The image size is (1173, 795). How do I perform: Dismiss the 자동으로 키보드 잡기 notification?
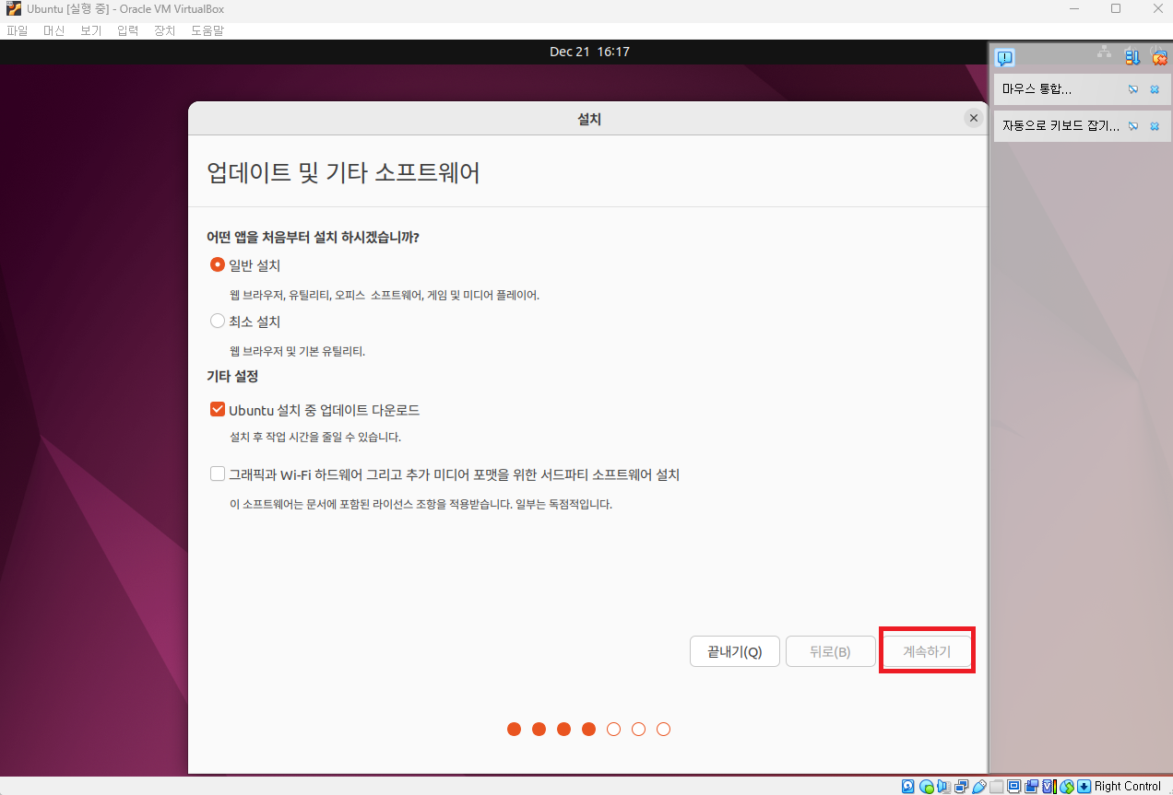click(x=1155, y=125)
